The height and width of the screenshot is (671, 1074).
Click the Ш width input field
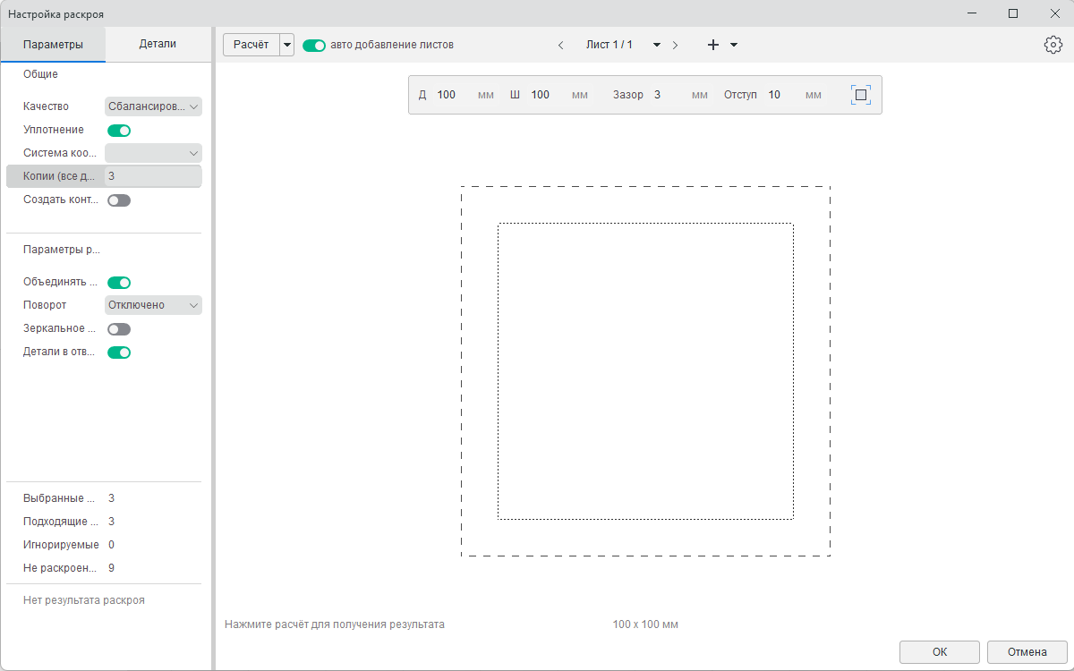pos(548,95)
